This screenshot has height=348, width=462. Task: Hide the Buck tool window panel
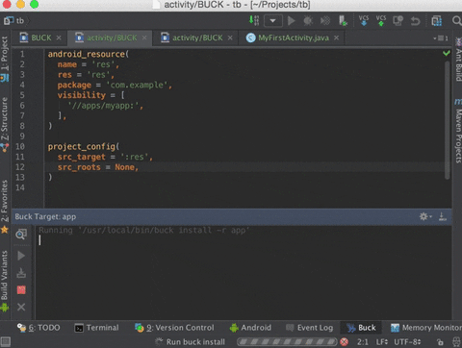click(443, 216)
